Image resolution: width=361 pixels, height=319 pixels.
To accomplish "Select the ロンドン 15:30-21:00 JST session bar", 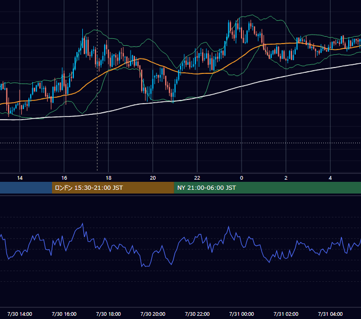I will (113, 188).
